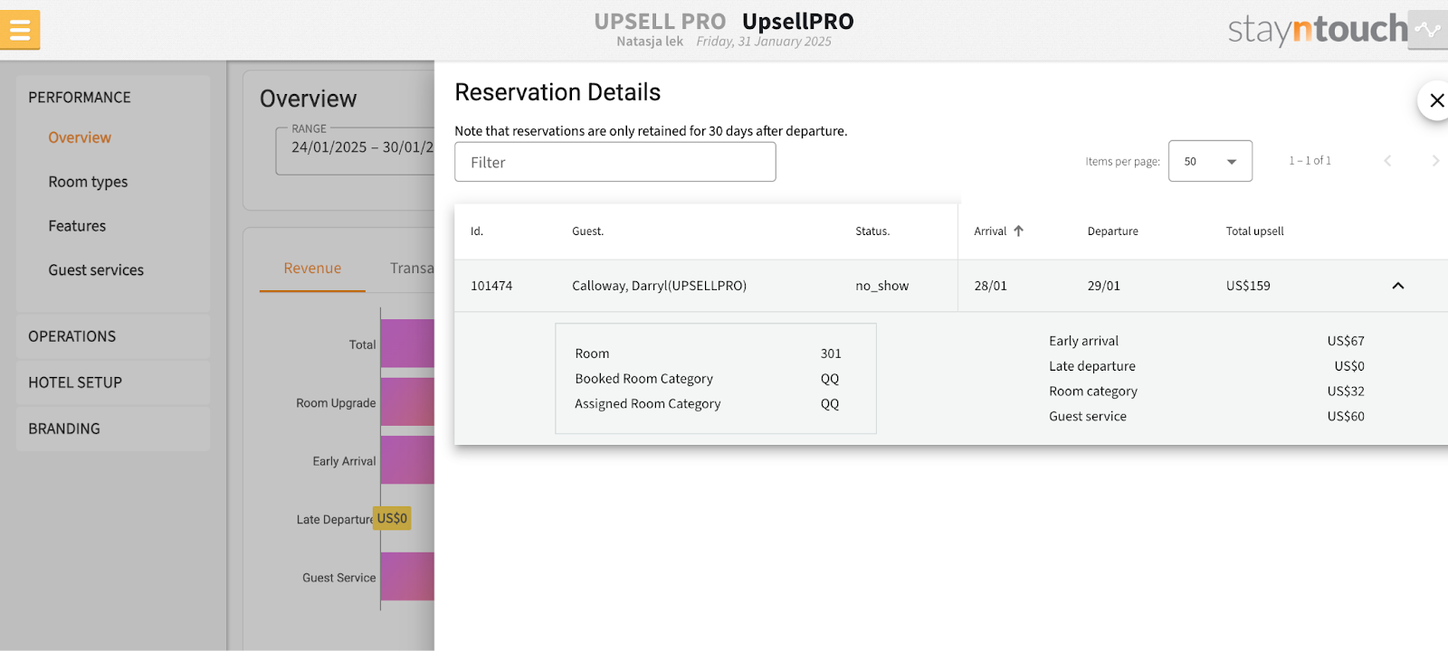Image resolution: width=1448 pixels, height=651 pixels.
Task: Expand the PERFORMANCE section
Action: click(x=80, y=97)
